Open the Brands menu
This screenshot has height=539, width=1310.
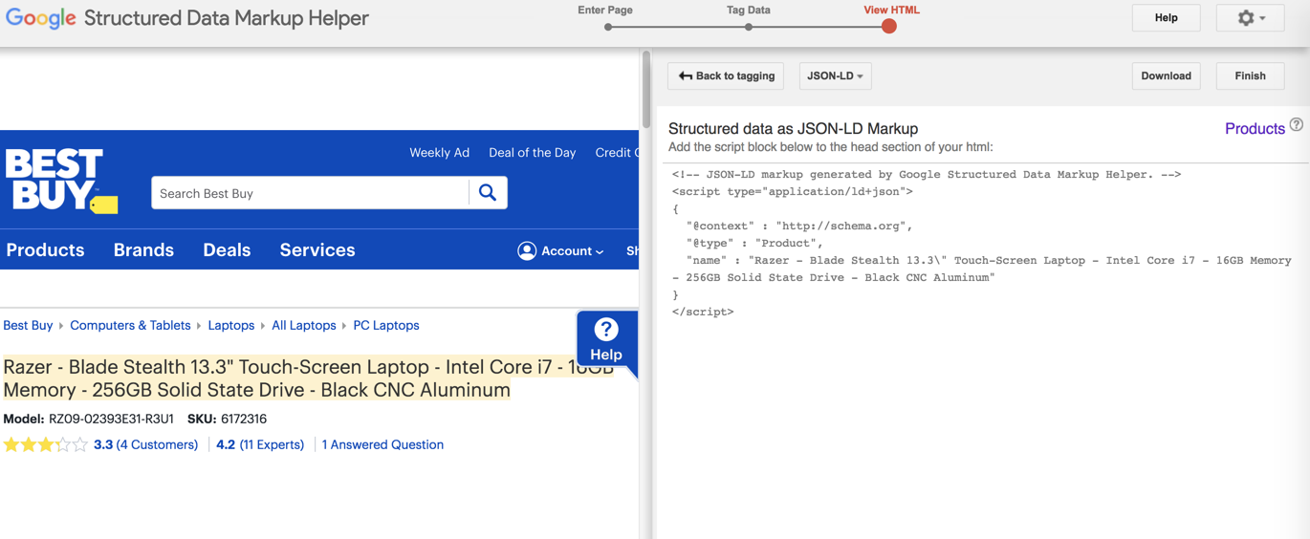[143, 250]
